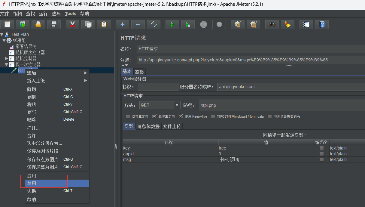Choose 保存节点为图片 in context menu
This screenshot has width=365, height=207.
coord(57,159)
